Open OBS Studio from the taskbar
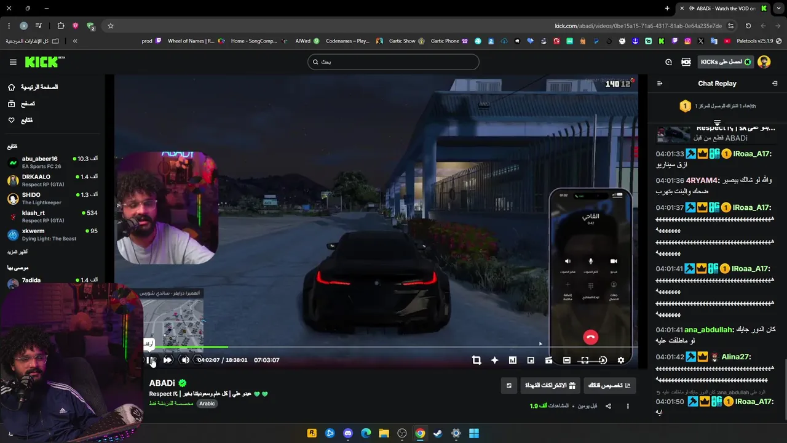 (402, 433)
